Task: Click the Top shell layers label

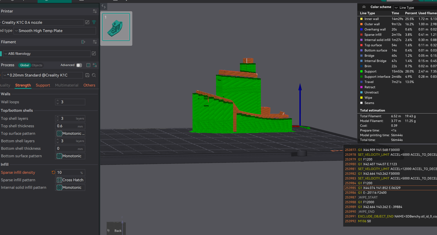Action: tap(15, 118)
